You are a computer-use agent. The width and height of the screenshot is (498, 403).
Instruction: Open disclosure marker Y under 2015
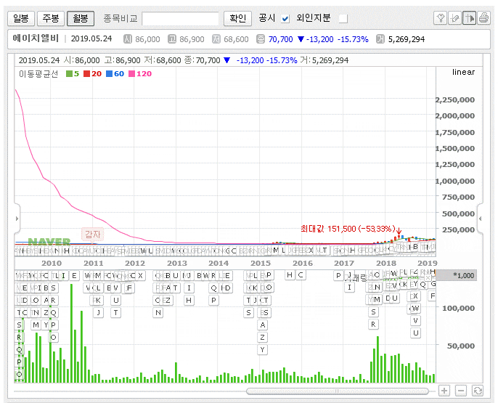point(262,350)
